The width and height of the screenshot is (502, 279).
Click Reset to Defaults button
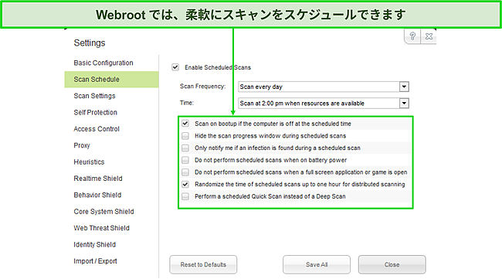(203, 264)
